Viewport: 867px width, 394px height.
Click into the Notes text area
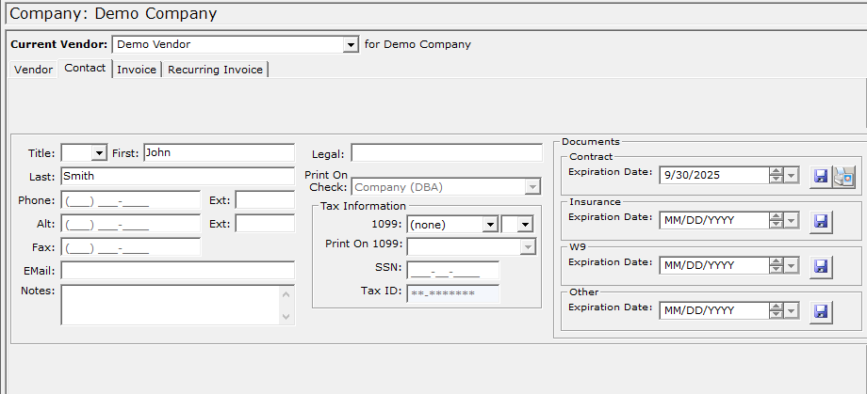pos(170,305)
